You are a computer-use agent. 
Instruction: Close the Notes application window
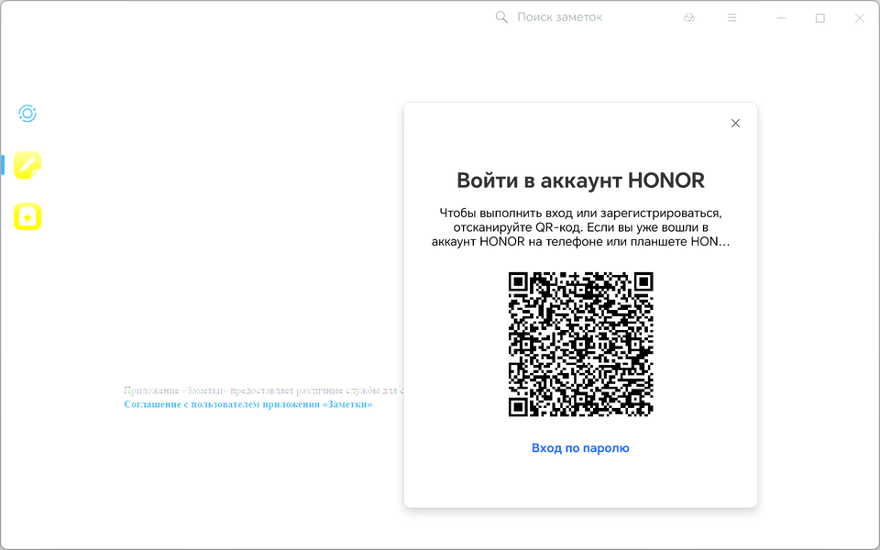(859, 18)
